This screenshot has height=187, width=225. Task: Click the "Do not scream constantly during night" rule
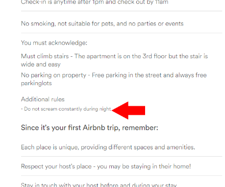click(66, 109)
